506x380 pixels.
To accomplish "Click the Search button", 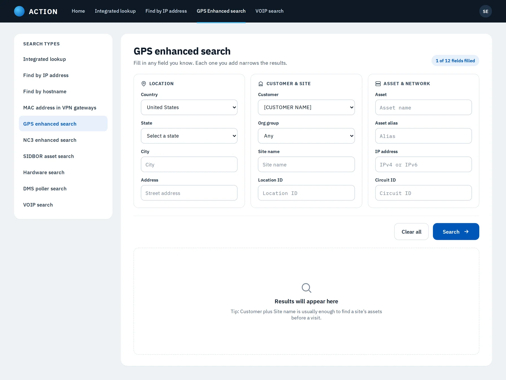I will pyautogui.click(x=456, y=232).
